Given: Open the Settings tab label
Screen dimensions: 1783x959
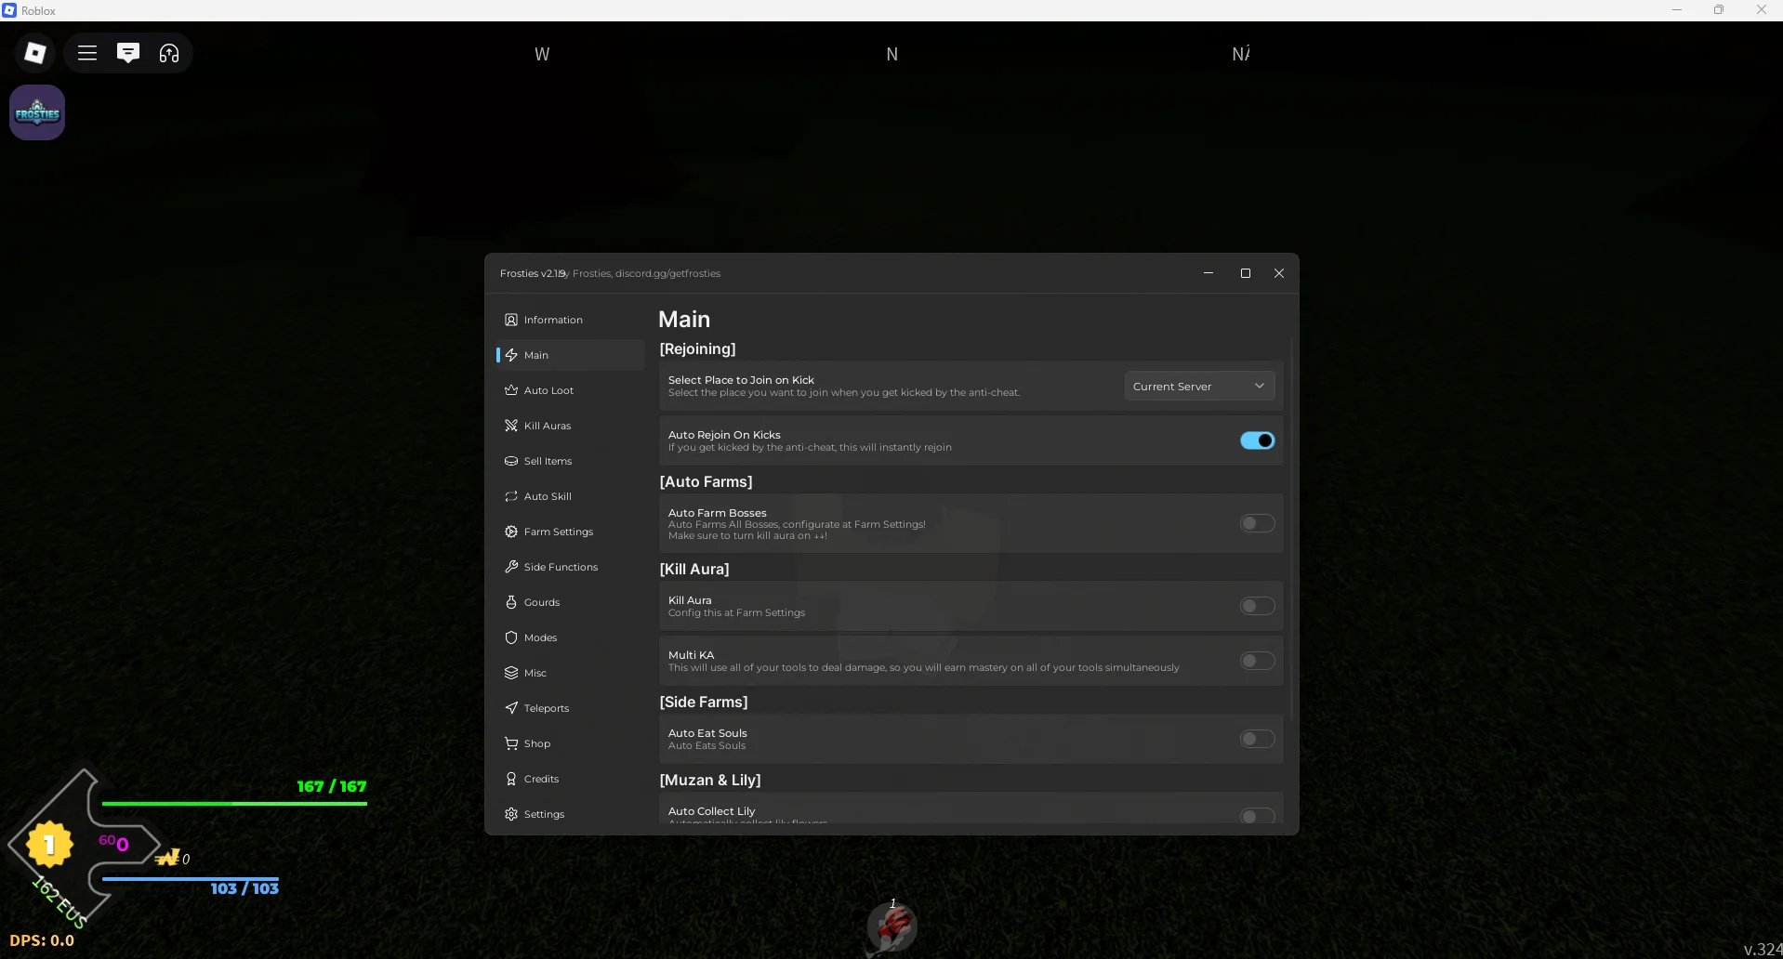Looking at the screenshot, I should (544, 814).
